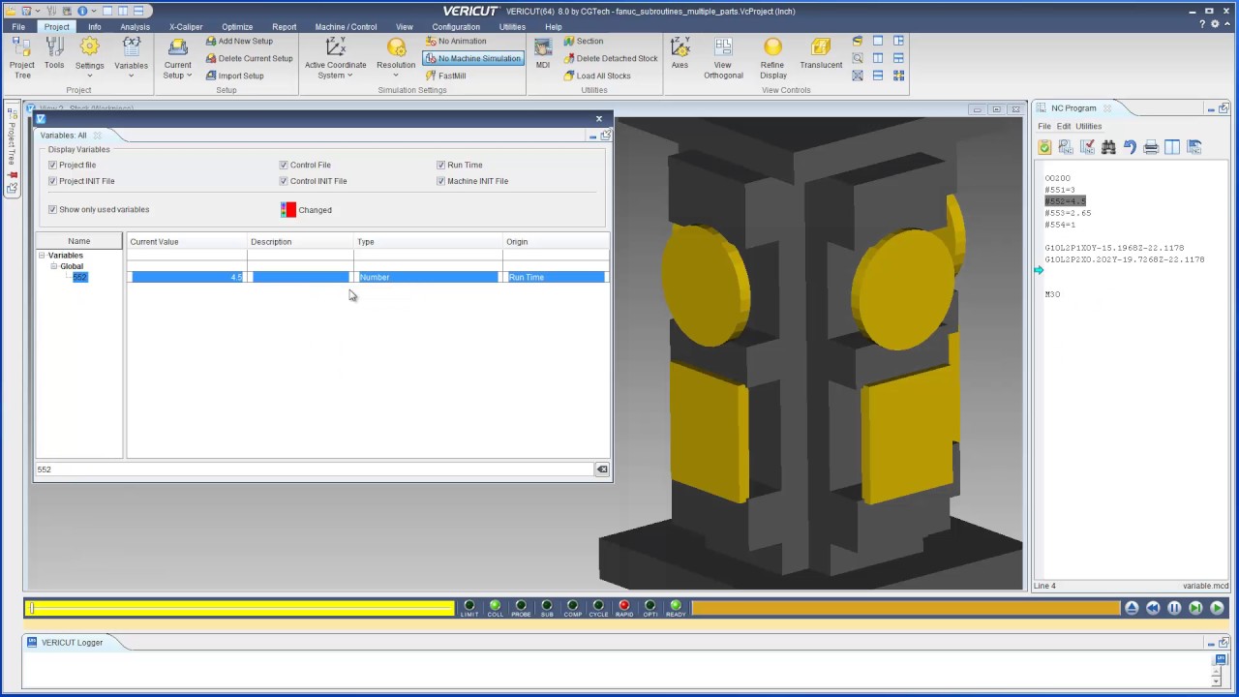Viewport: 1239px width, 697px height.
Task: Click the orange simulation progress bar
Action: [905, 608]
